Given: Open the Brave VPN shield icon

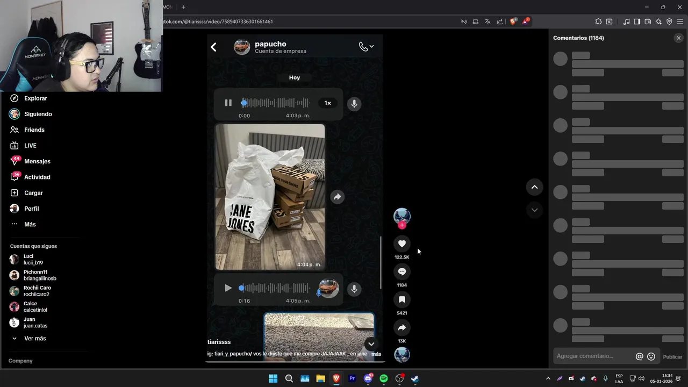Looking at the screenshot, I should [669, 21].
